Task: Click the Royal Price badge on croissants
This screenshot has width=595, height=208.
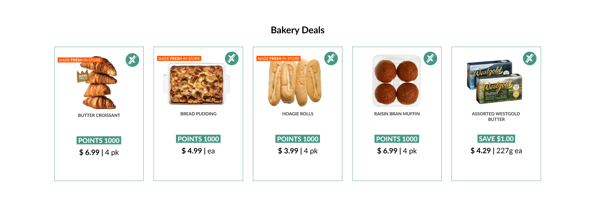Action: 83,77
